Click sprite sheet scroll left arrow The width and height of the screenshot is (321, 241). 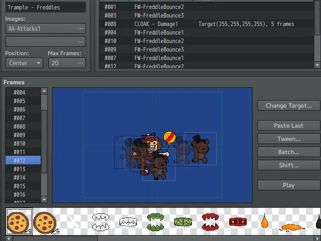coord(9,238)
